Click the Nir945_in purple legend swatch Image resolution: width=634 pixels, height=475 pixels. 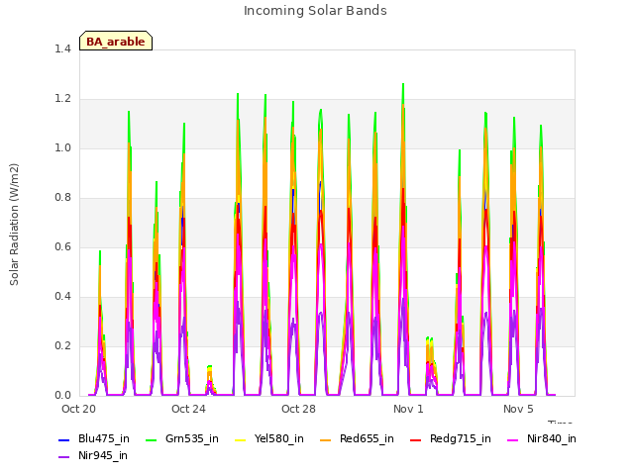tap(64, 457)
